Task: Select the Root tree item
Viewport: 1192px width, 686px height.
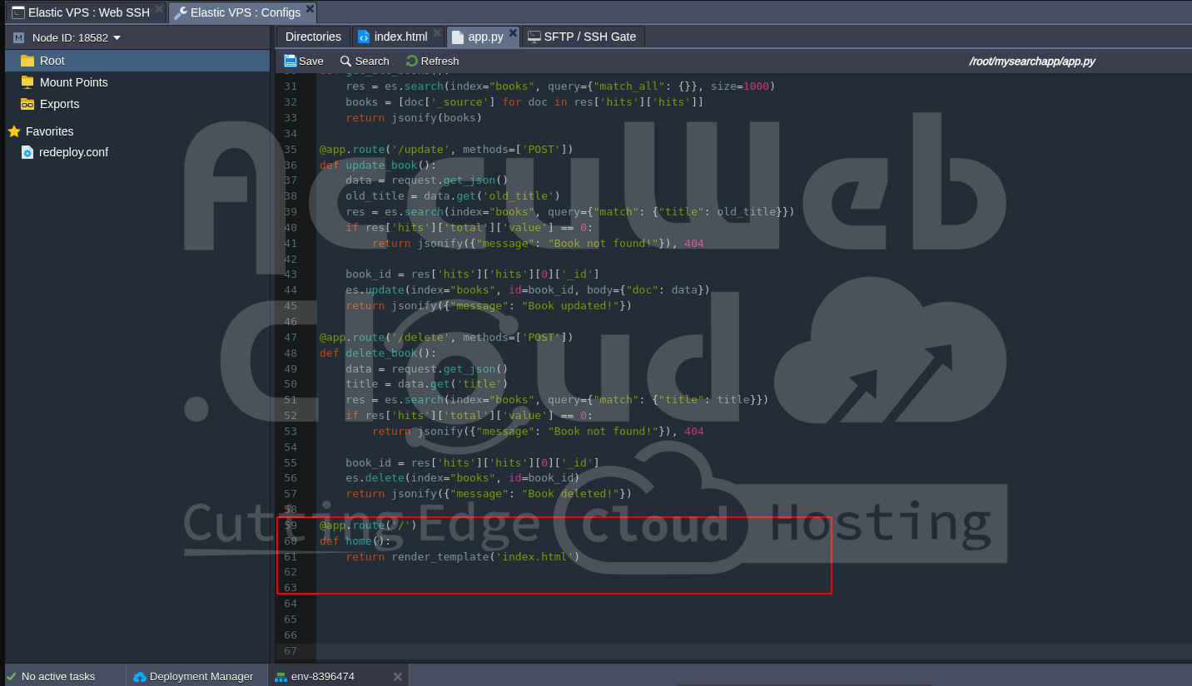Action: tap(52, 61)
